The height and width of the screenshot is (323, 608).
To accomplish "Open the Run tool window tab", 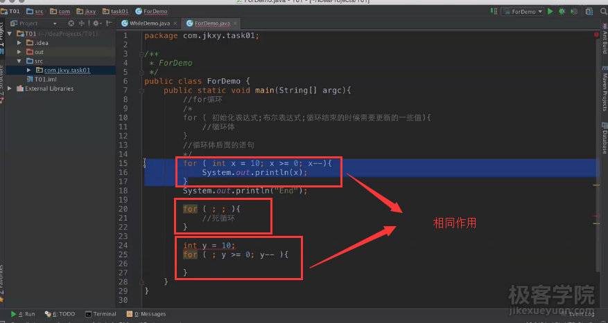I will (x=23, y=314).
